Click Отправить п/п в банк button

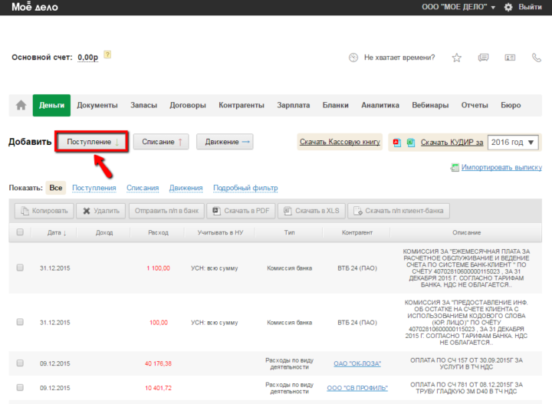click(166, 211)
